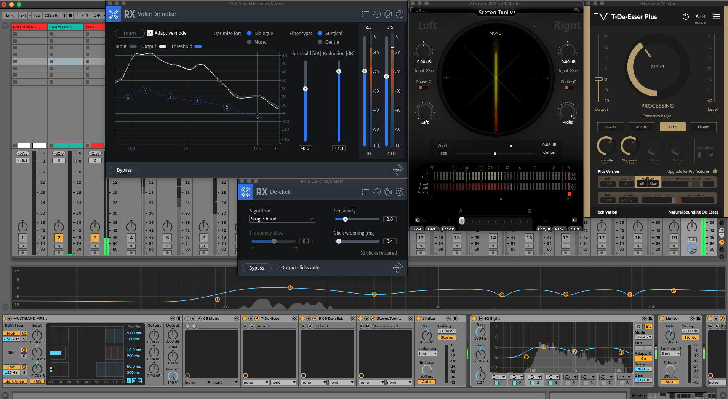
Task: Select Music optimize option
Action: coord(249,42)
